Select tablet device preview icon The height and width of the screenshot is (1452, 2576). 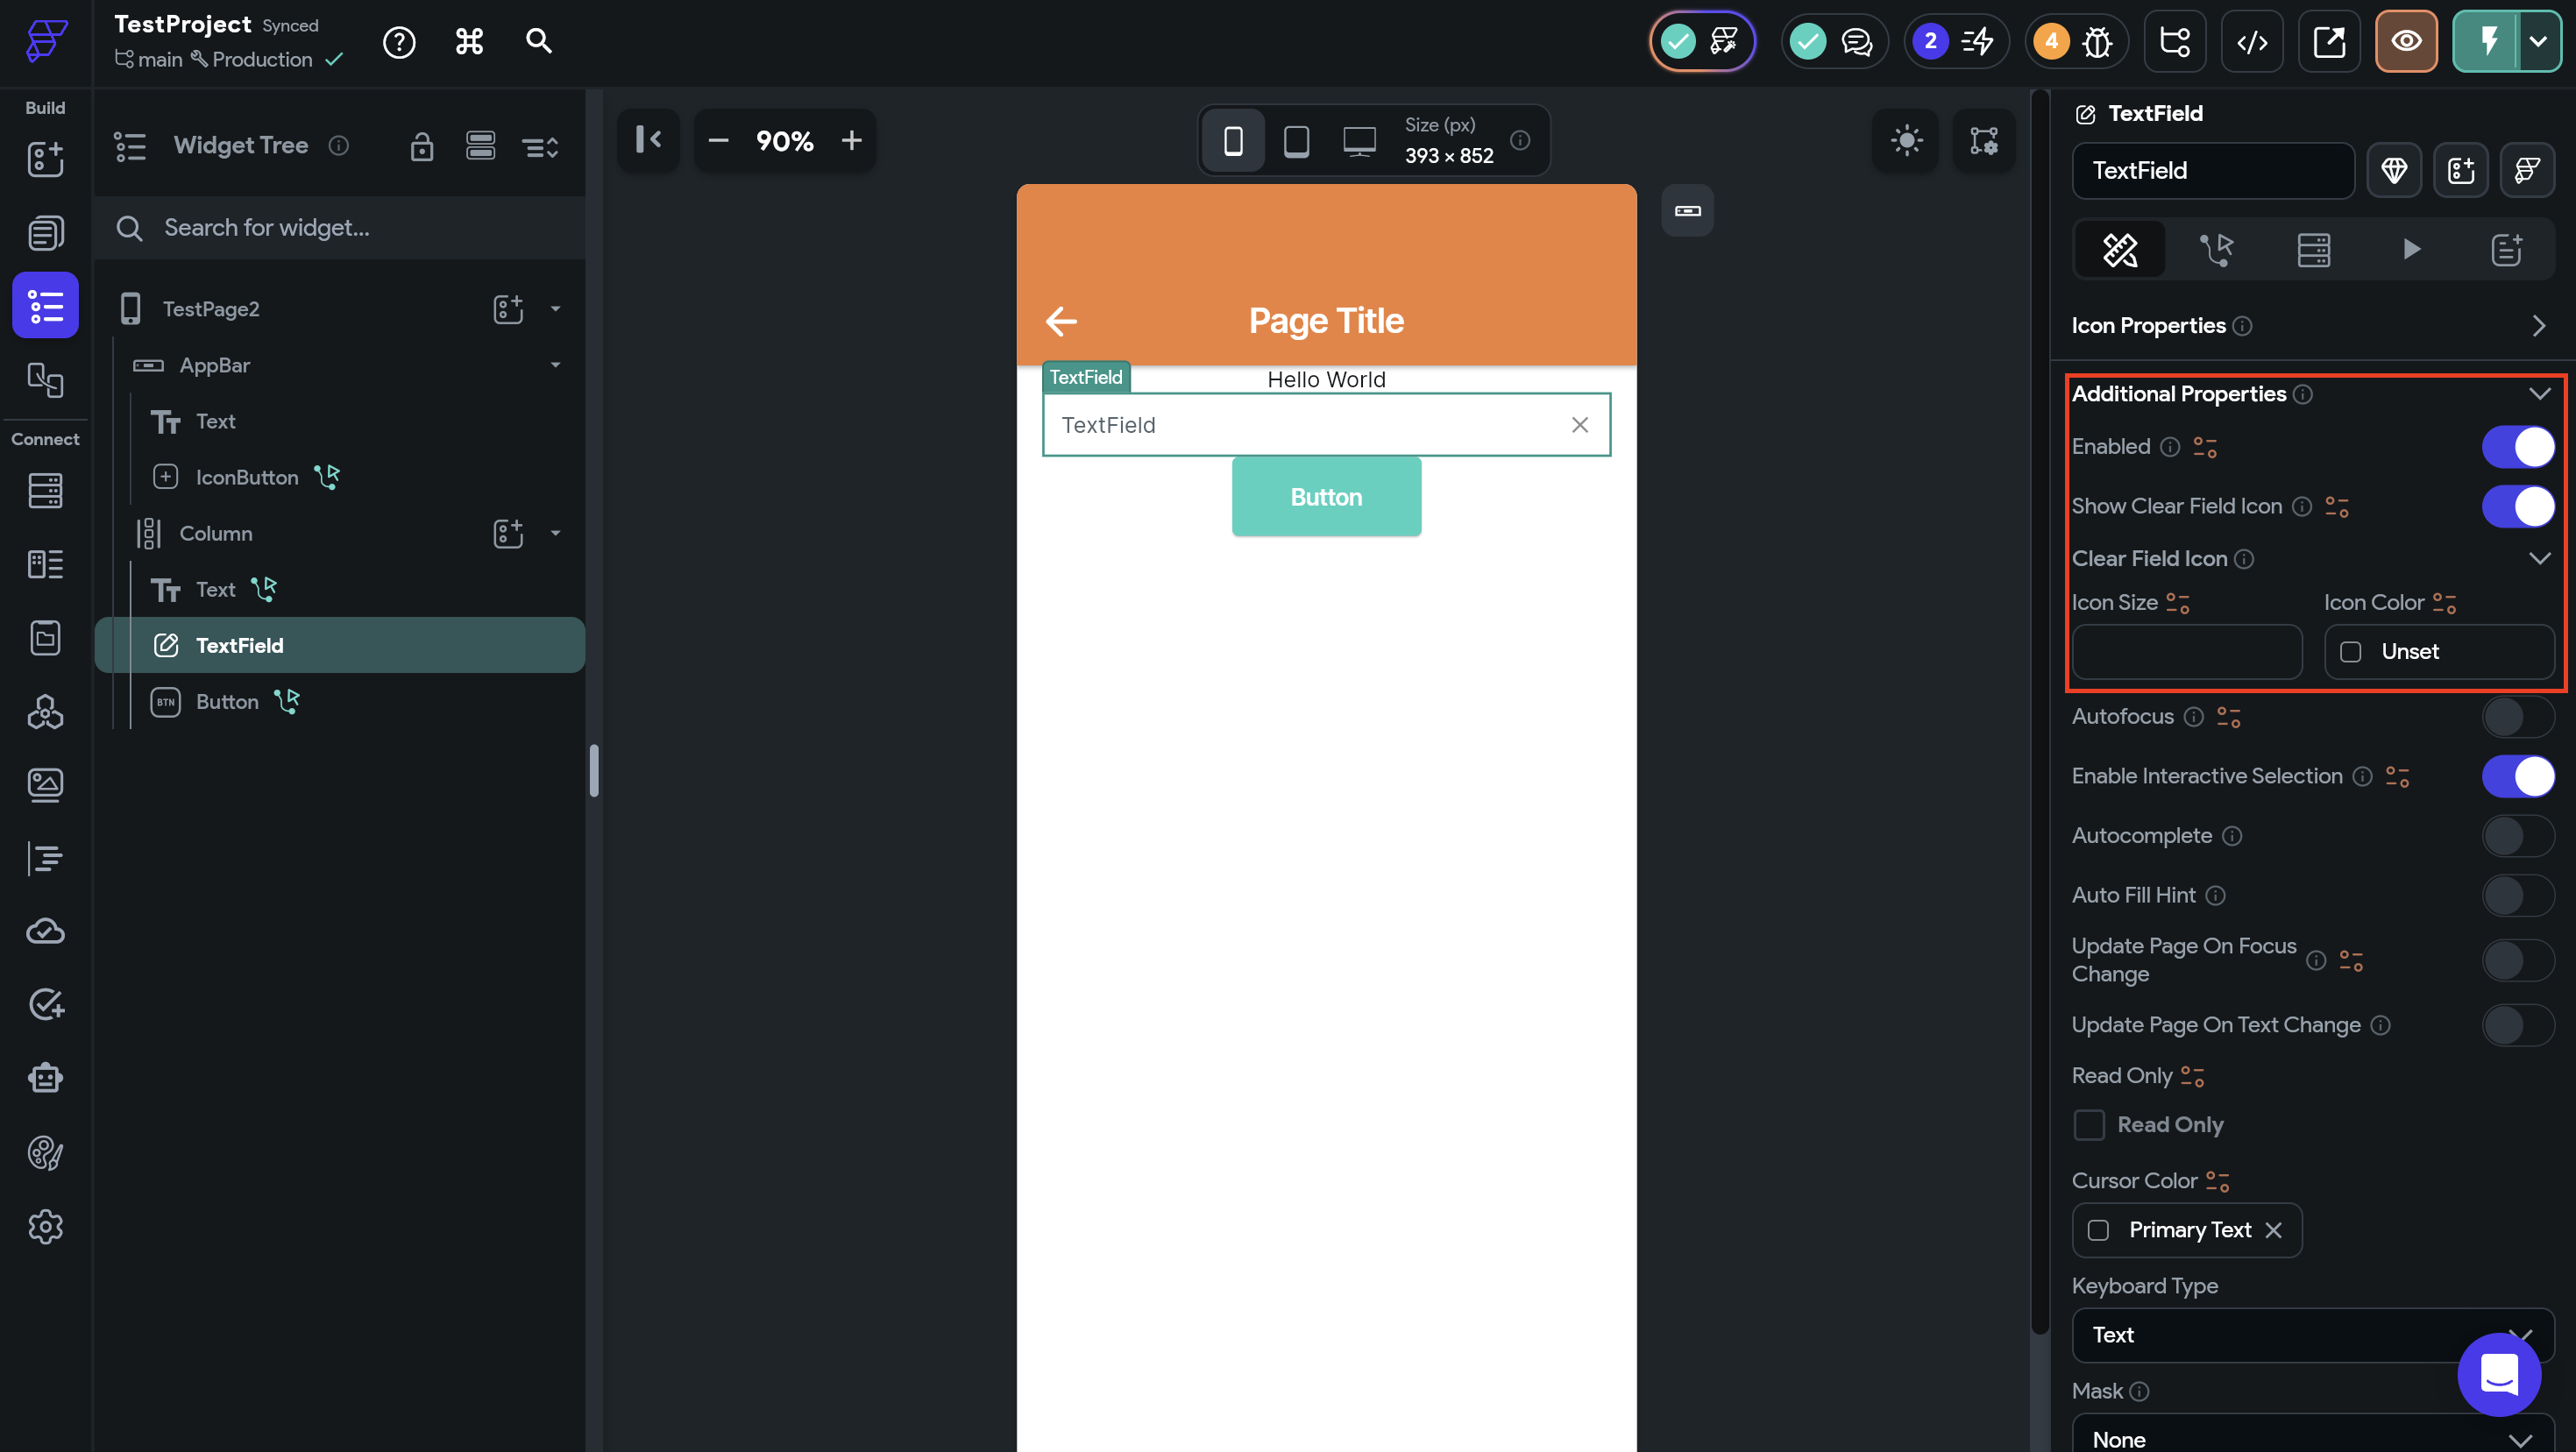coord(1296,141)
